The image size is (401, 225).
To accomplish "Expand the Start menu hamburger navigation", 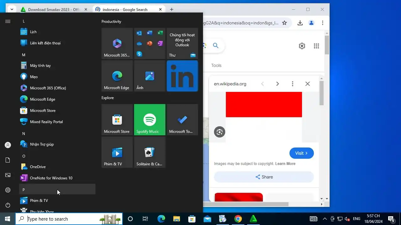I will tap(8, 21).
